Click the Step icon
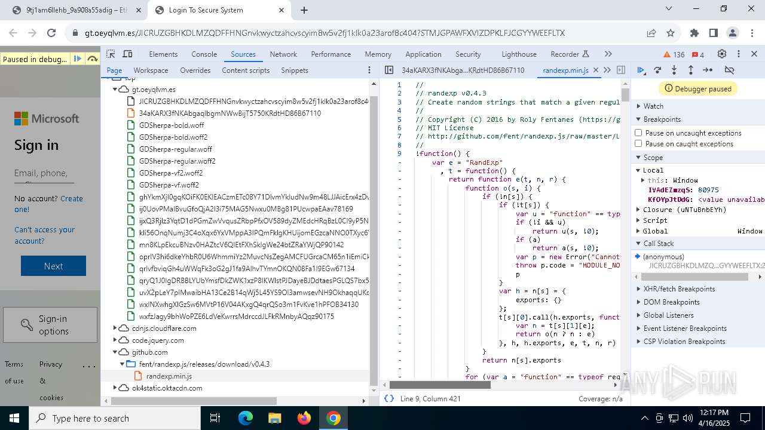The height and width of the screenshot is (430, 765). 708,70
